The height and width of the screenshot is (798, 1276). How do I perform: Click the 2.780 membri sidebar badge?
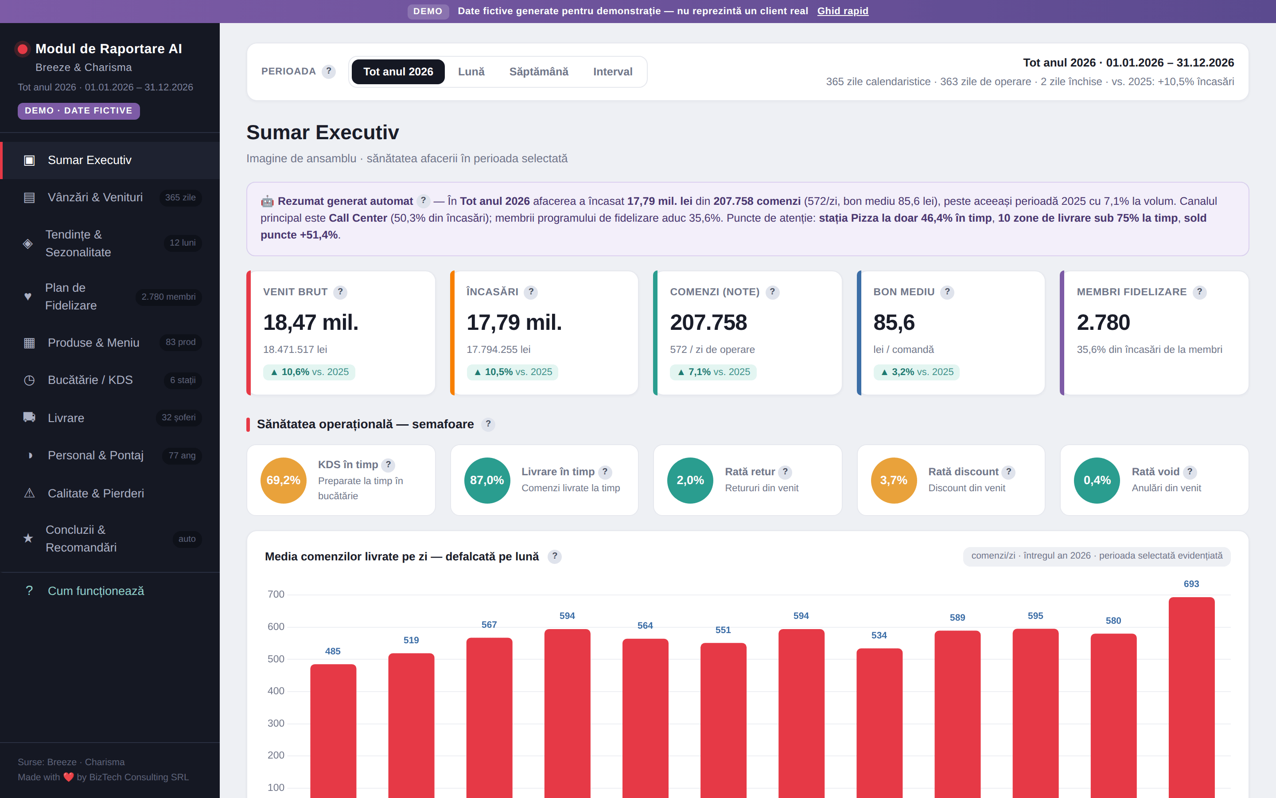tap(168, 297)
